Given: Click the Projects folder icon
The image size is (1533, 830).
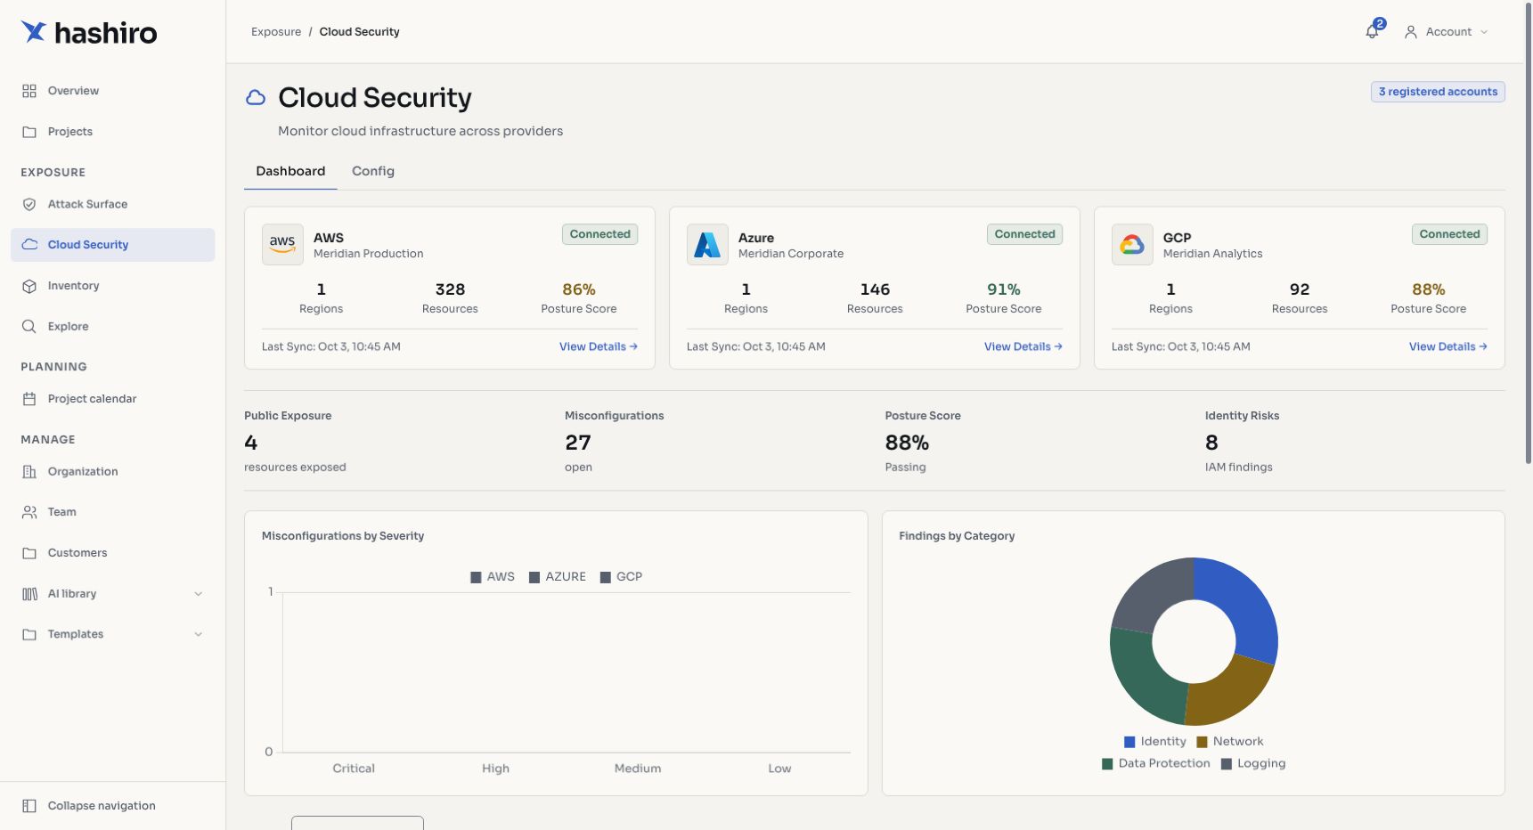Looking at the screenshot, I should point(29,132).
